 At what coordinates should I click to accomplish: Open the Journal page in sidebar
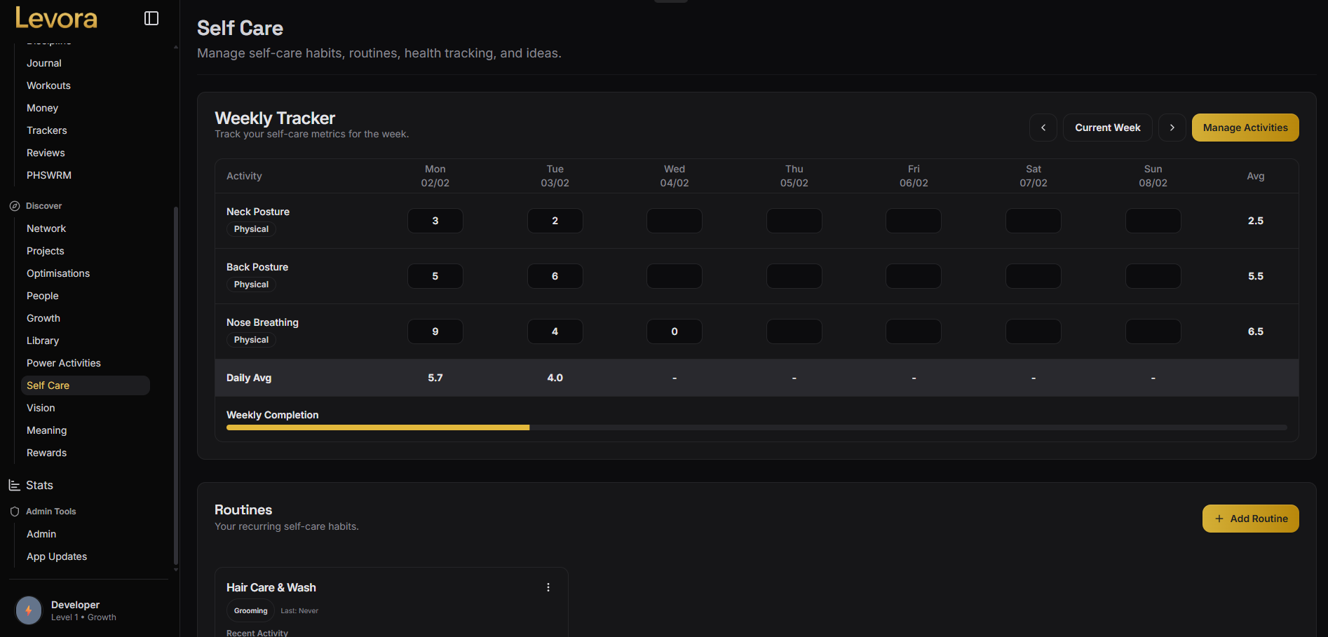coord(44,63)
